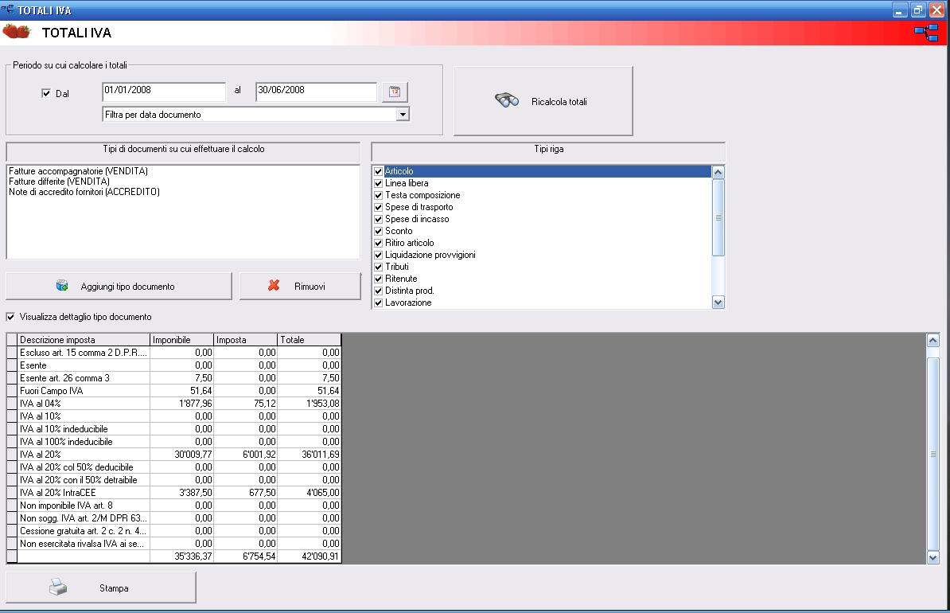The image size is (950, 613).
Task: Toggle Distinta prod. checkbox
Action: coord(378,291)
